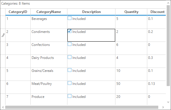This screenshot has width=171, height=110.
Task: Click the vertical scrollbar thumb
Action: coord(168,46)
